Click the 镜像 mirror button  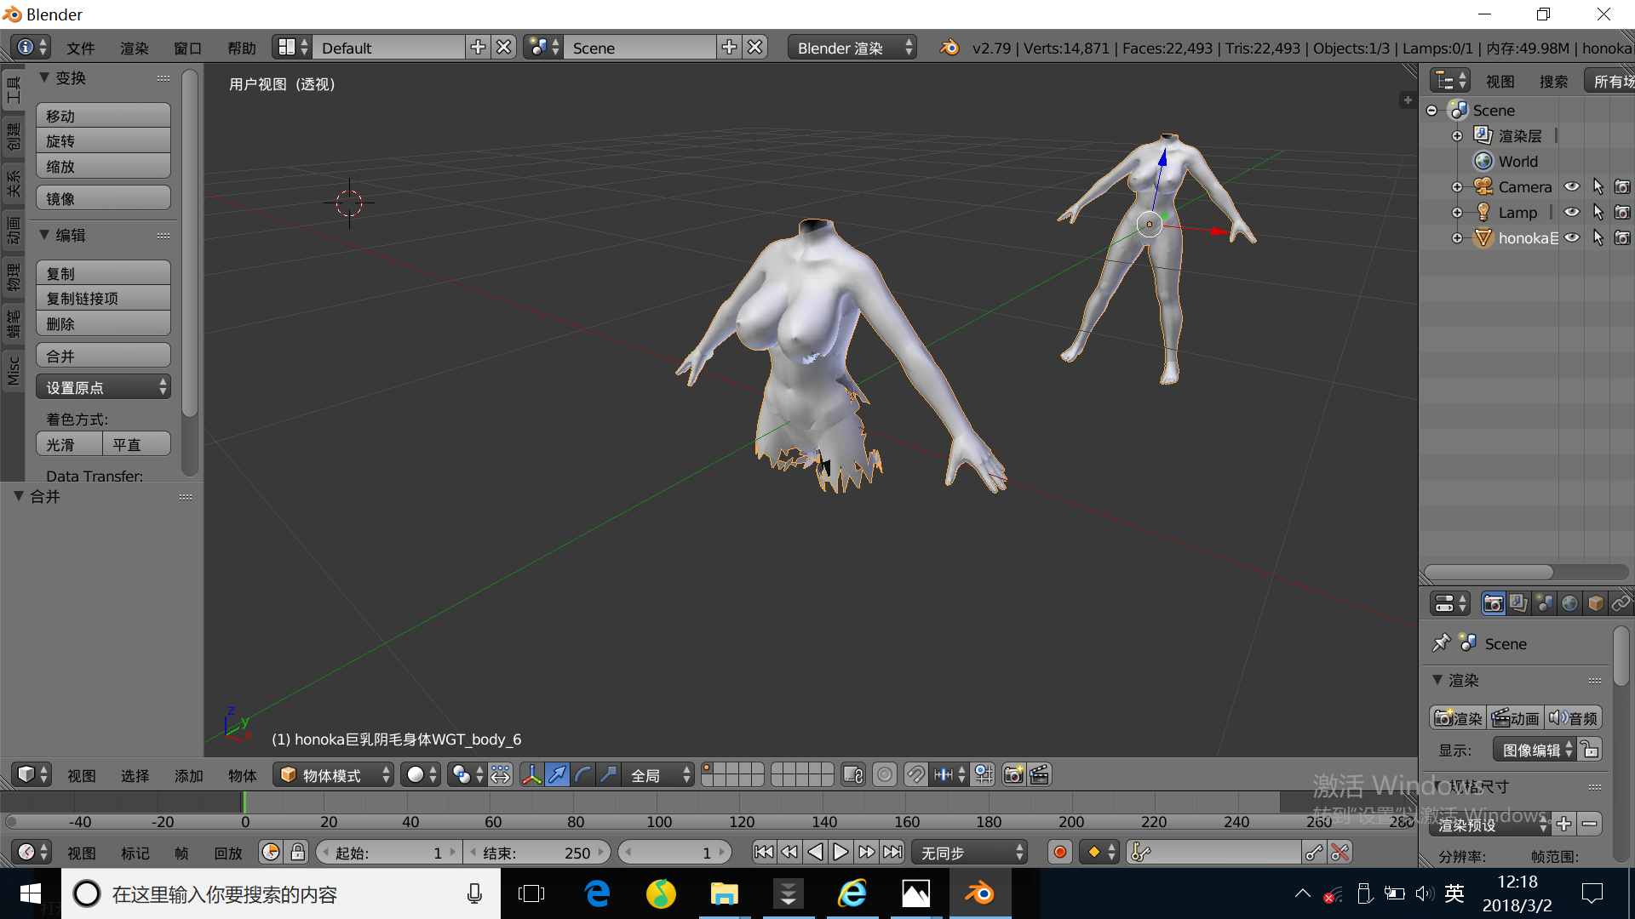coord(103,198)
